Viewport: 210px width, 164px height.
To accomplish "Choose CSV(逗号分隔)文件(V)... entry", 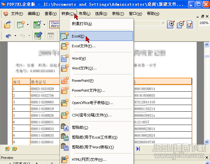I will coord(97,115).
